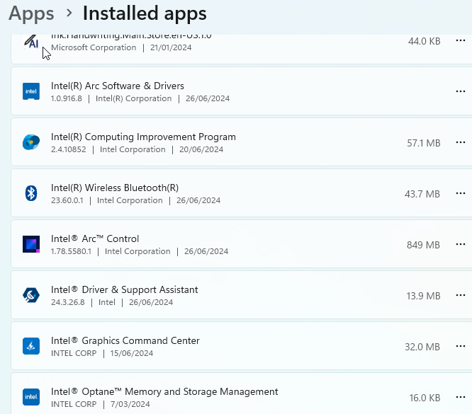Image resolution: width=472 pixels, height=414 pixels.
Task: Select the Intel Driver & Support Assistant icon
Action: click(x=30, y=295)
